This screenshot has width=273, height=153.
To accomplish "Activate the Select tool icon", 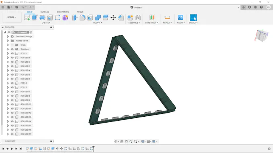I will 193,18.
